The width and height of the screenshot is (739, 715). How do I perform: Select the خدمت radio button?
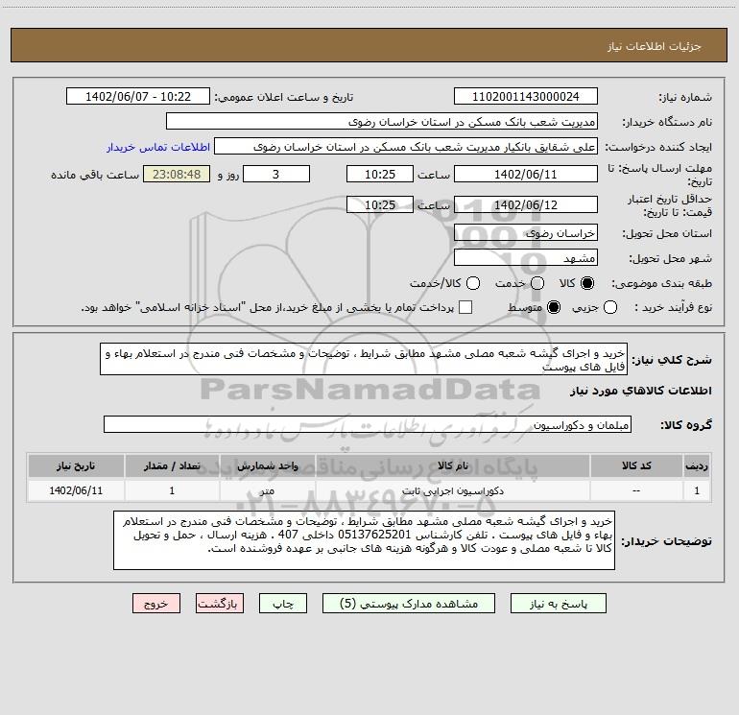point(537,283)
